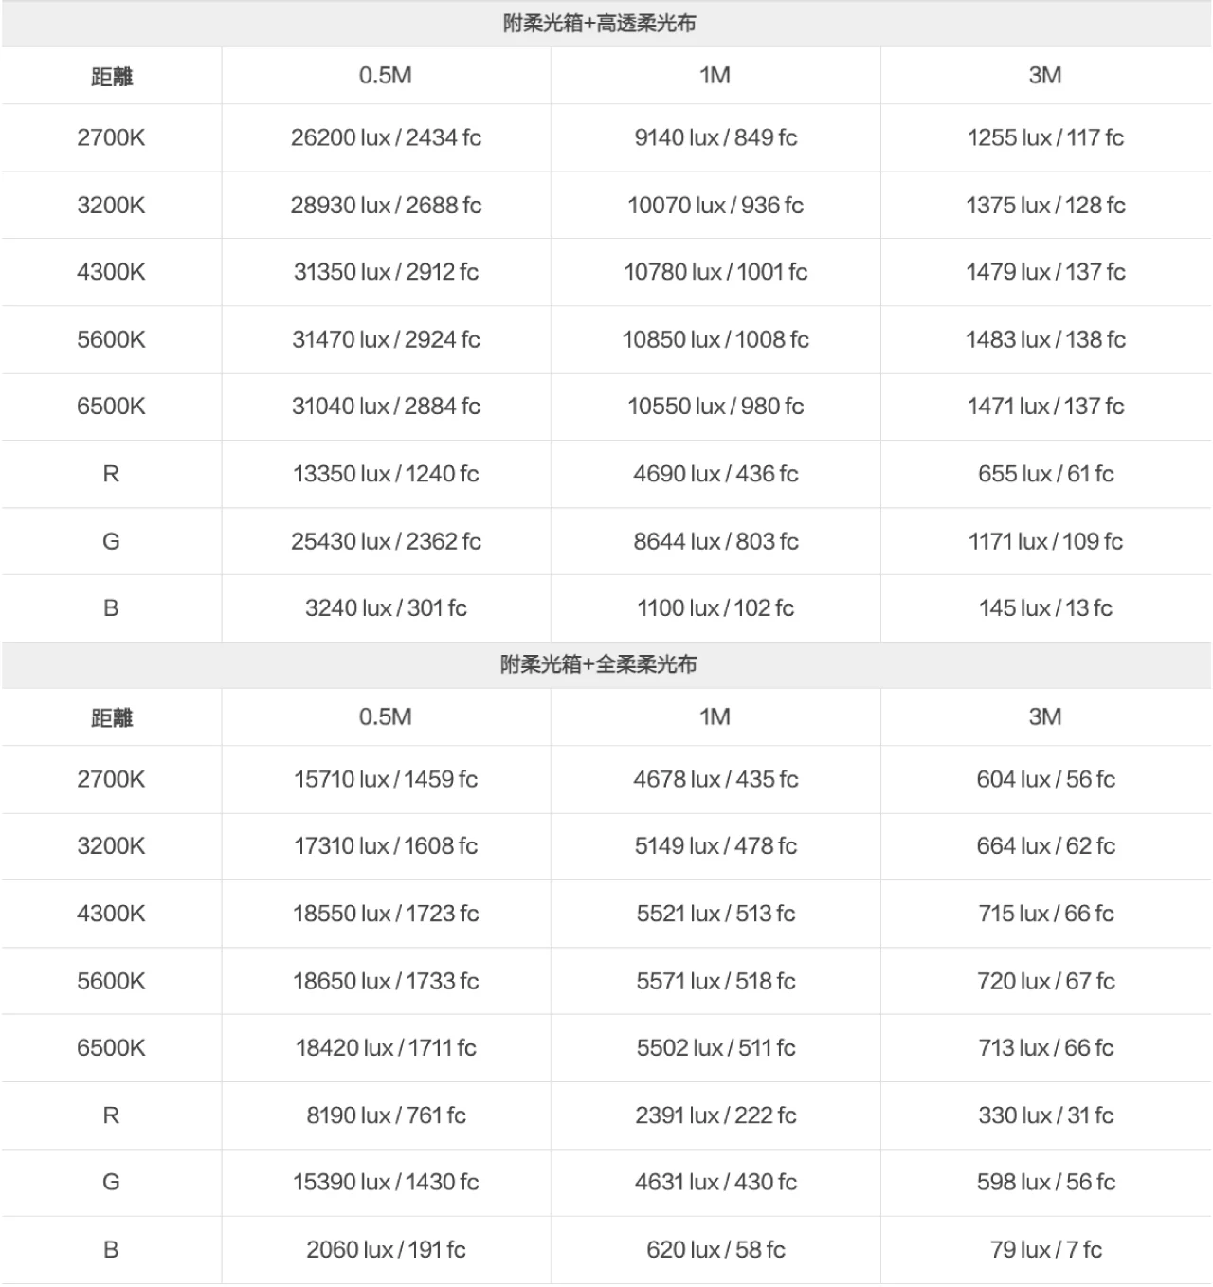Click the 5502 lux / 511 fc cell
This screenshot has width=1213, height=1287.
[715, 1048]
